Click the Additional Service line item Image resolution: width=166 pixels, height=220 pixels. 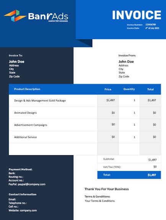[x=26, y=137]
